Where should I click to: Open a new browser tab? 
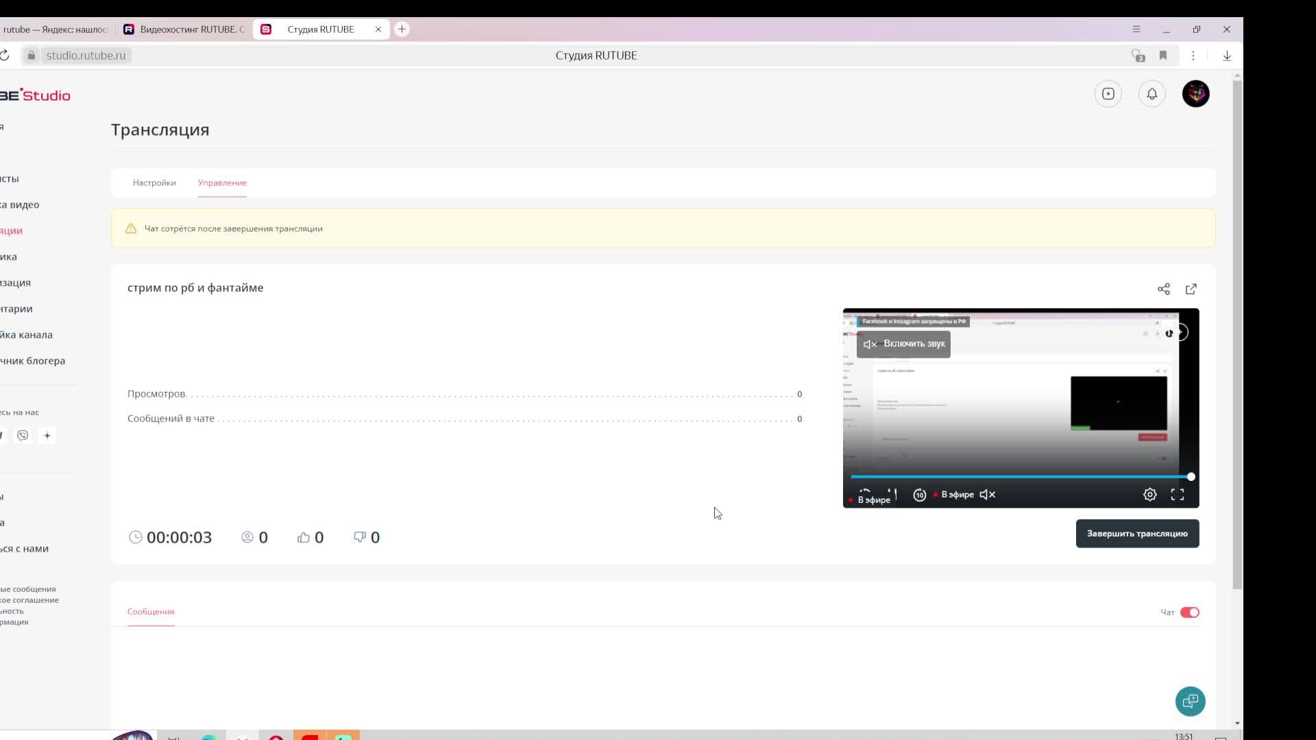coord(402,29)
